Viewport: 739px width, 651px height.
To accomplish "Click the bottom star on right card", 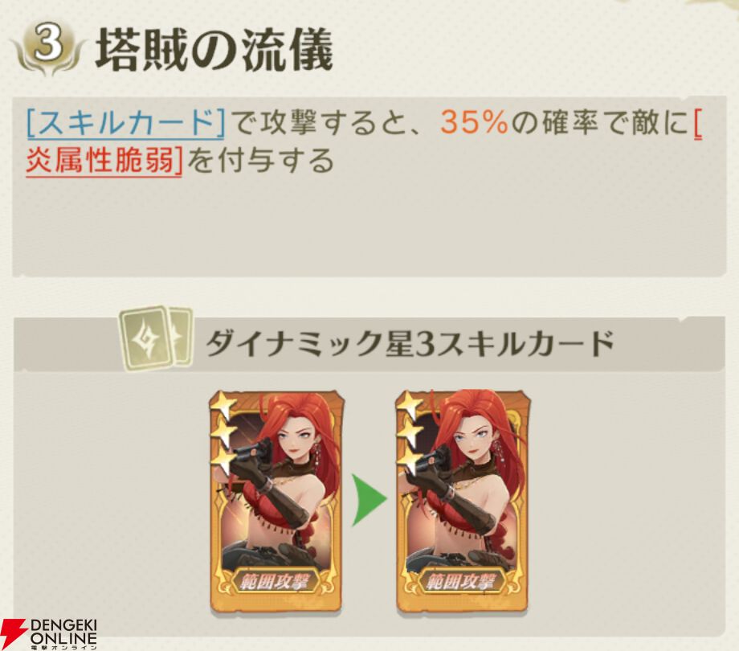I will [410, 462].
